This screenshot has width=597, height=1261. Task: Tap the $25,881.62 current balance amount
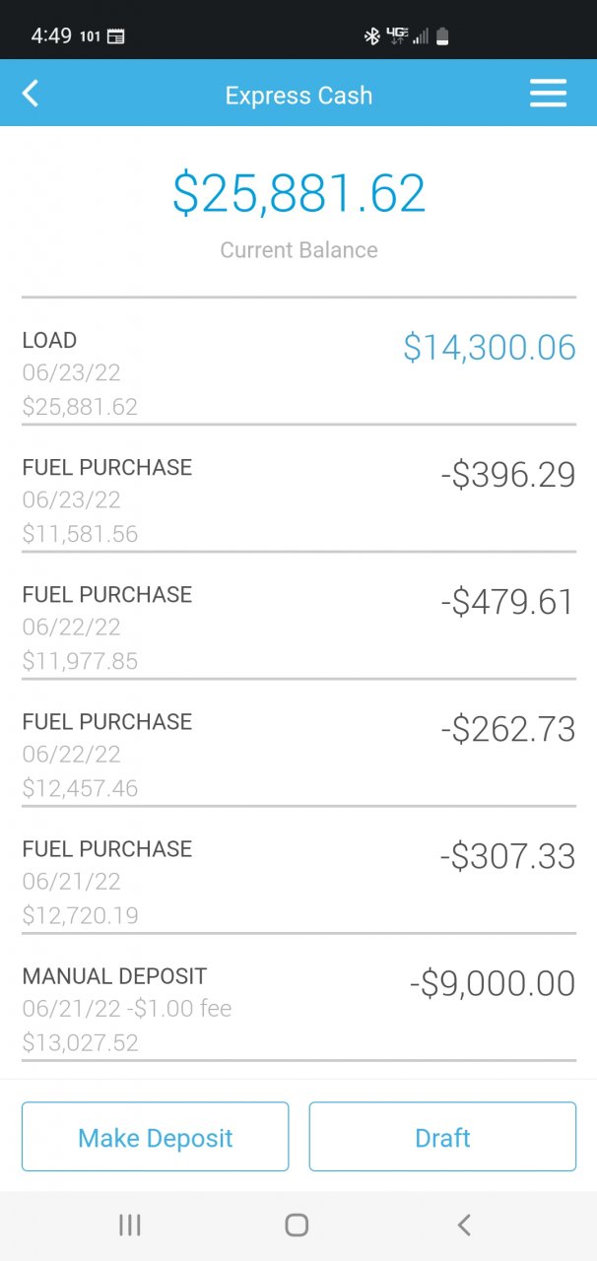[x=298, y=194]
